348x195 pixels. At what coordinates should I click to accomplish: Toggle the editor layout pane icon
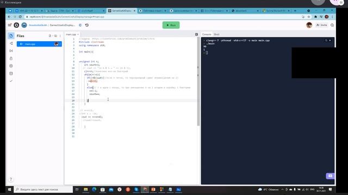pyautogui.click(x=196, y=35)
